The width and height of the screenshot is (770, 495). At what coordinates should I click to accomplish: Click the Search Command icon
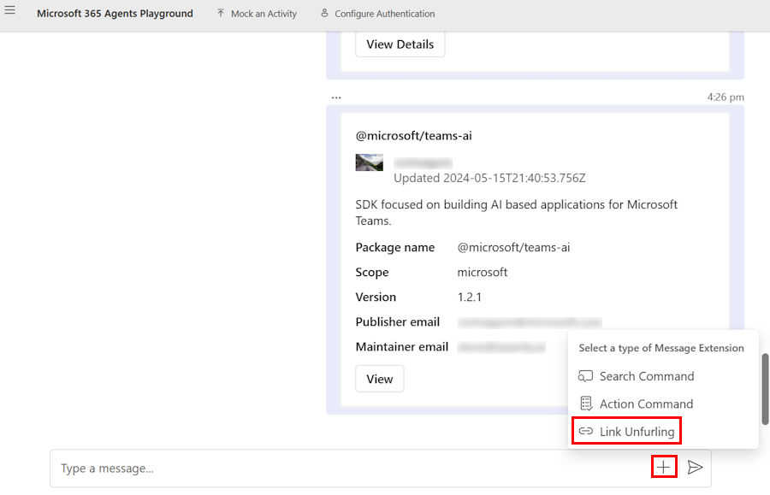[x=585, y=376]
